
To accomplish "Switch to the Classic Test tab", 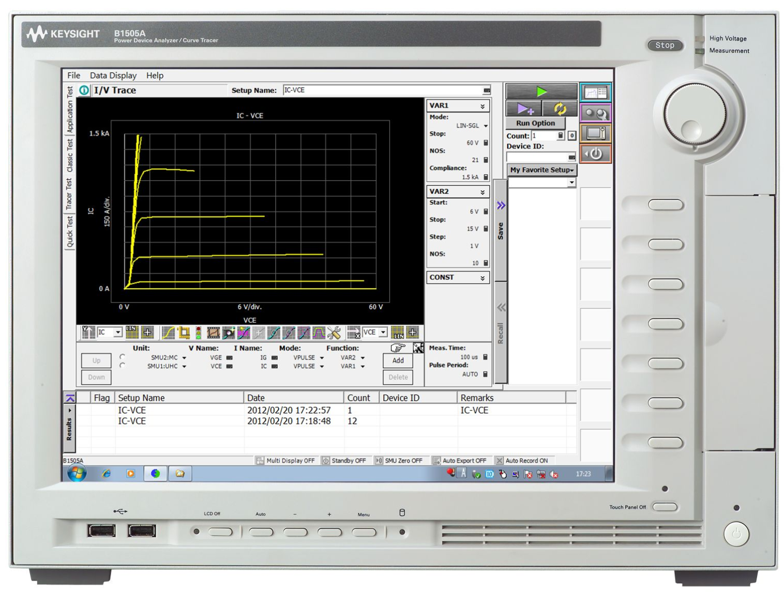I will [69, 155].
